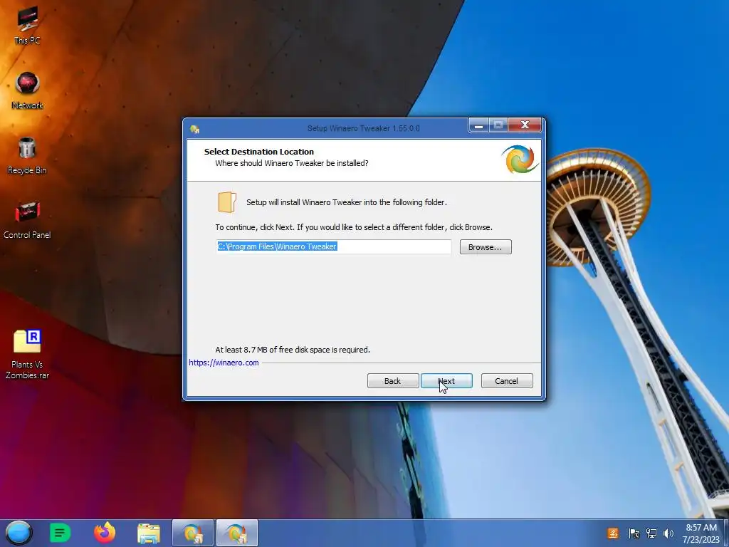Launch the green notes app in taskbar
The height and width of the screenshot is (547, 729).
[60, 533]
